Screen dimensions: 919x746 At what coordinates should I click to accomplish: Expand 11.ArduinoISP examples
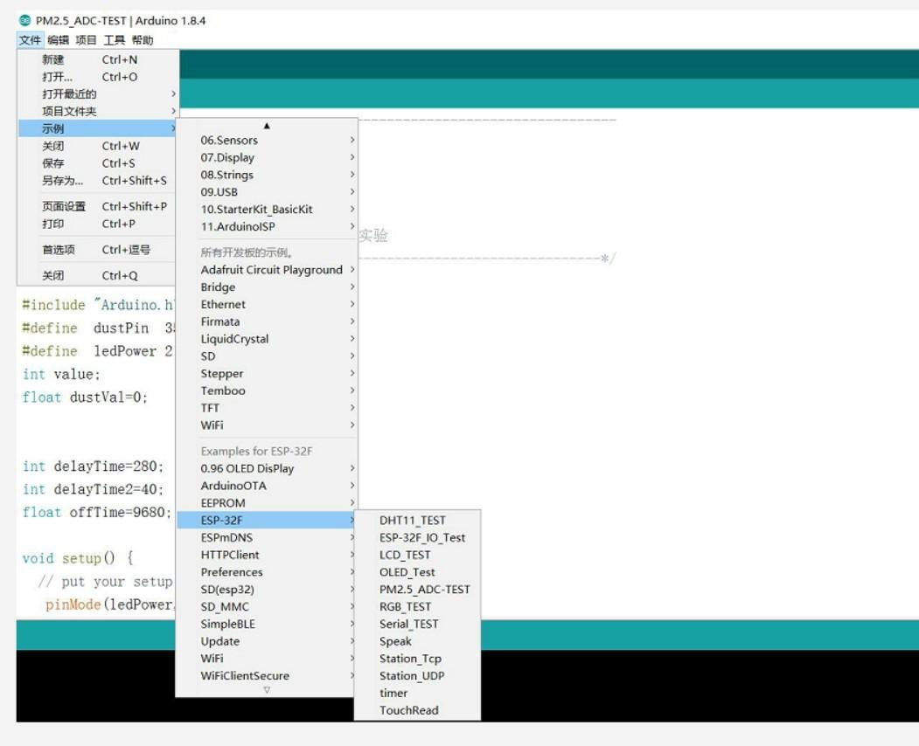[x=267, y=226]
